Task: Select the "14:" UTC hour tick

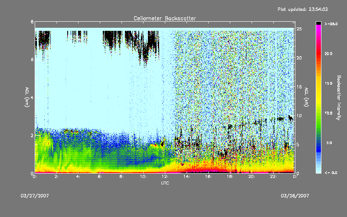Action: (x=187, y=177)
